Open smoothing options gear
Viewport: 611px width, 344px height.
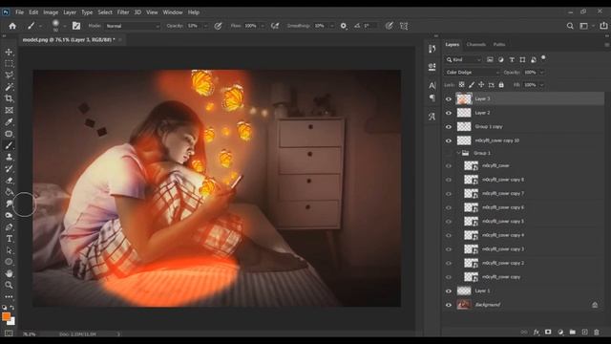[x=344, y=26]
